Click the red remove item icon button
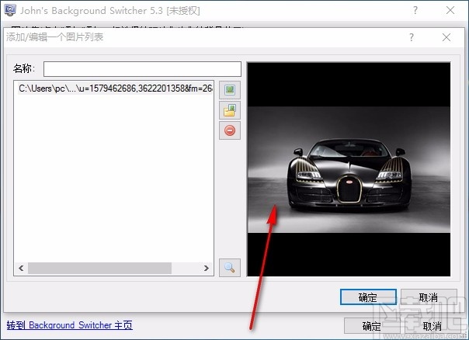The height and width of the screenshot is (340, 469). tap(229, 130)
